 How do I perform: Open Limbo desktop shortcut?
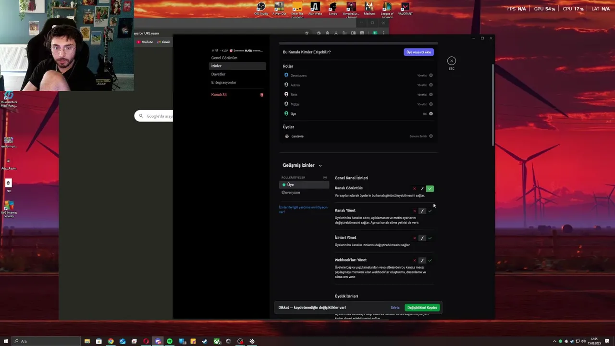pyautogui.click(x=333, y=9)
